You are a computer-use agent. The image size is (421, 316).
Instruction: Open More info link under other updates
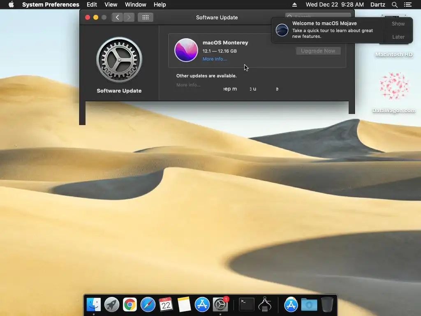pyautogui.click(x=188, y=85)
